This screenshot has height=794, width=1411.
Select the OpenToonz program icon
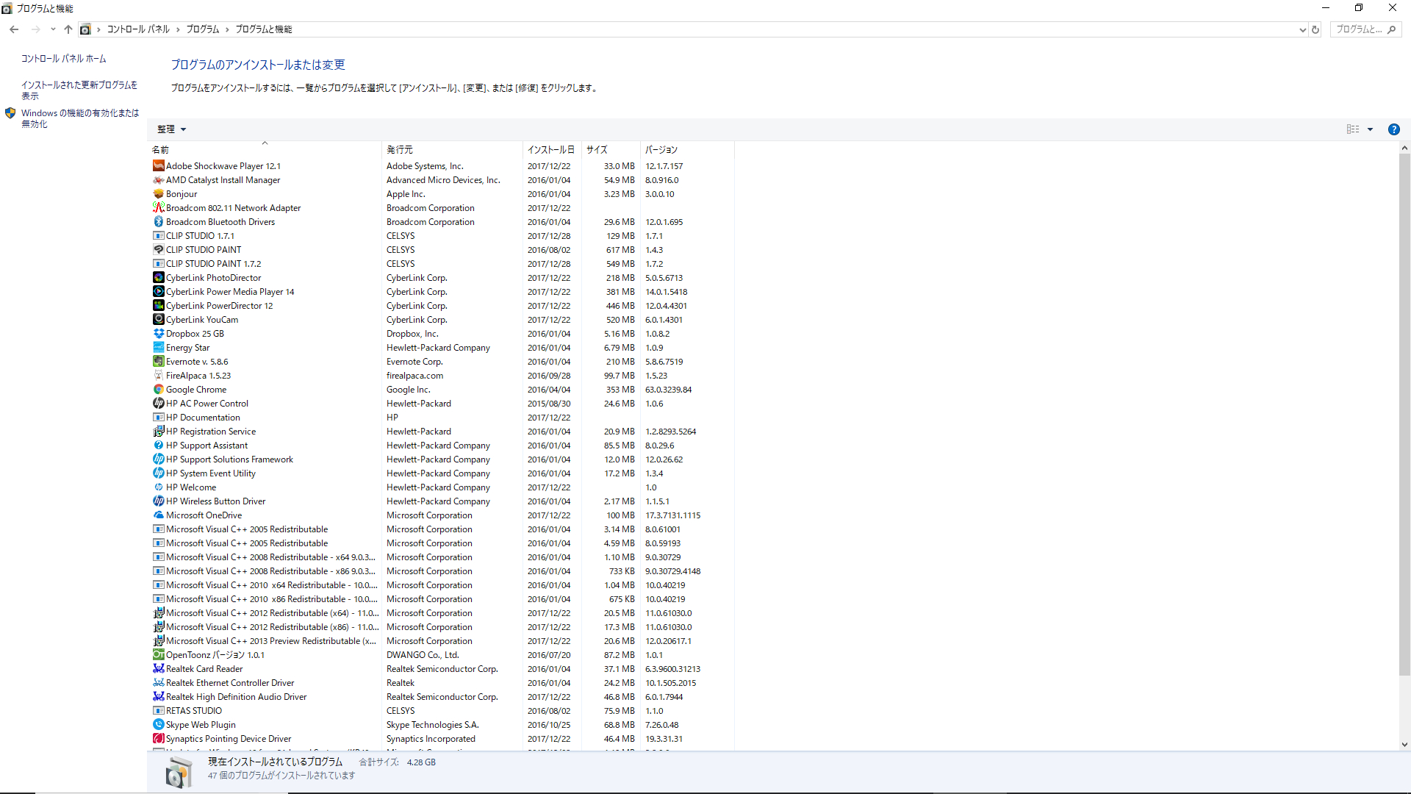pos(158,655)
